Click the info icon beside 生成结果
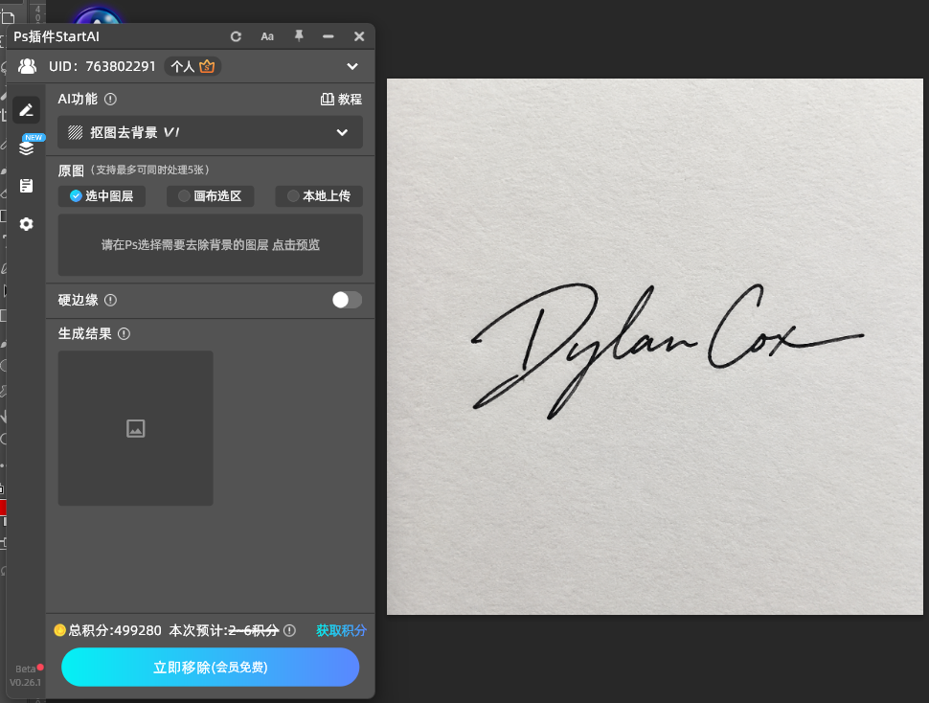Image resolution: width=929 pixels, height=703 pixels. 124,334
